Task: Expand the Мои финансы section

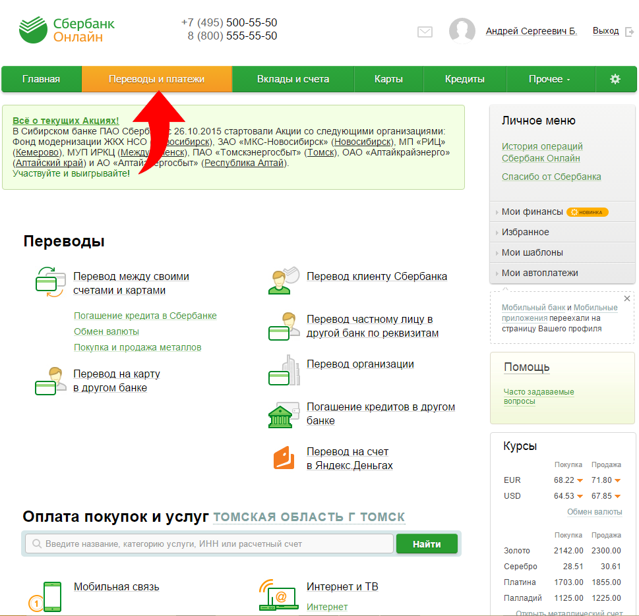Action: pos(532,211)
